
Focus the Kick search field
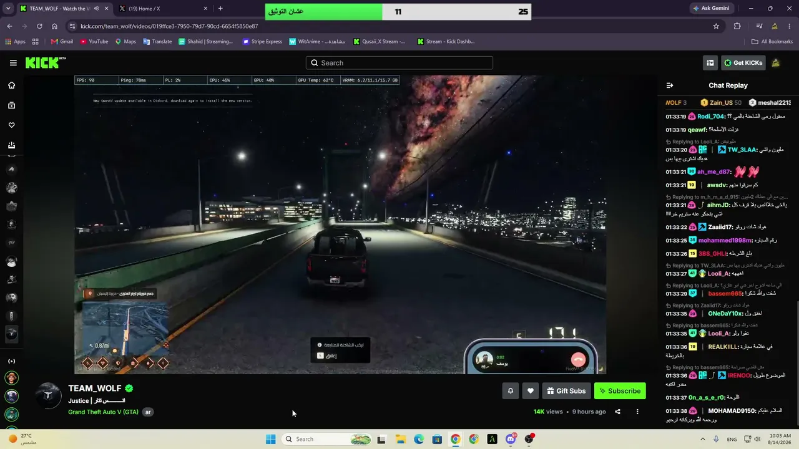[399, 62]
